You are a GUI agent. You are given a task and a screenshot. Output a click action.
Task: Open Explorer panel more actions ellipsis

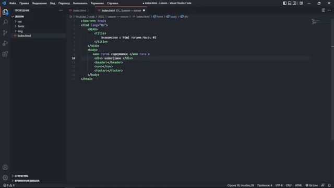tap(61, 10)
